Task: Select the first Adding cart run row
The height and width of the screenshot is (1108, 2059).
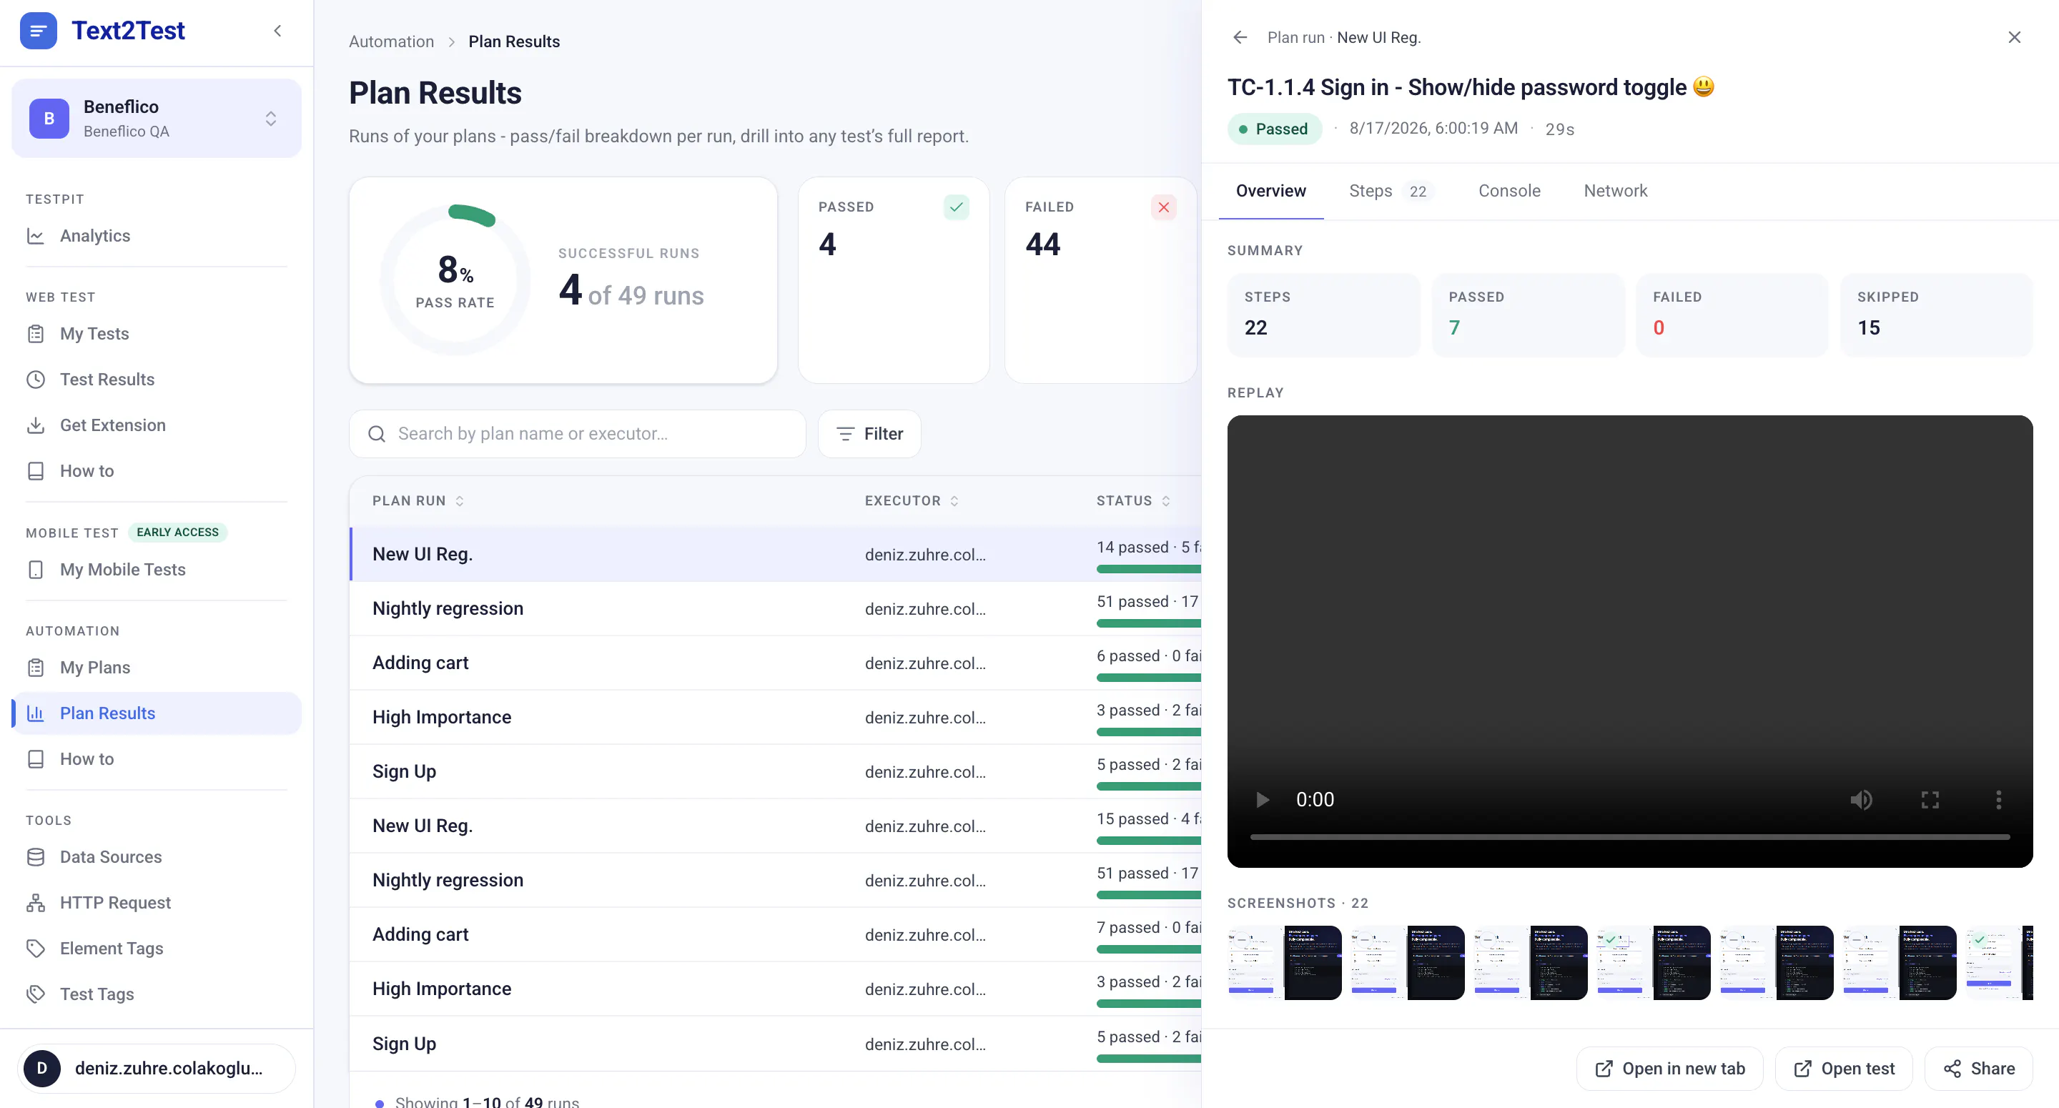Action: 775,663
